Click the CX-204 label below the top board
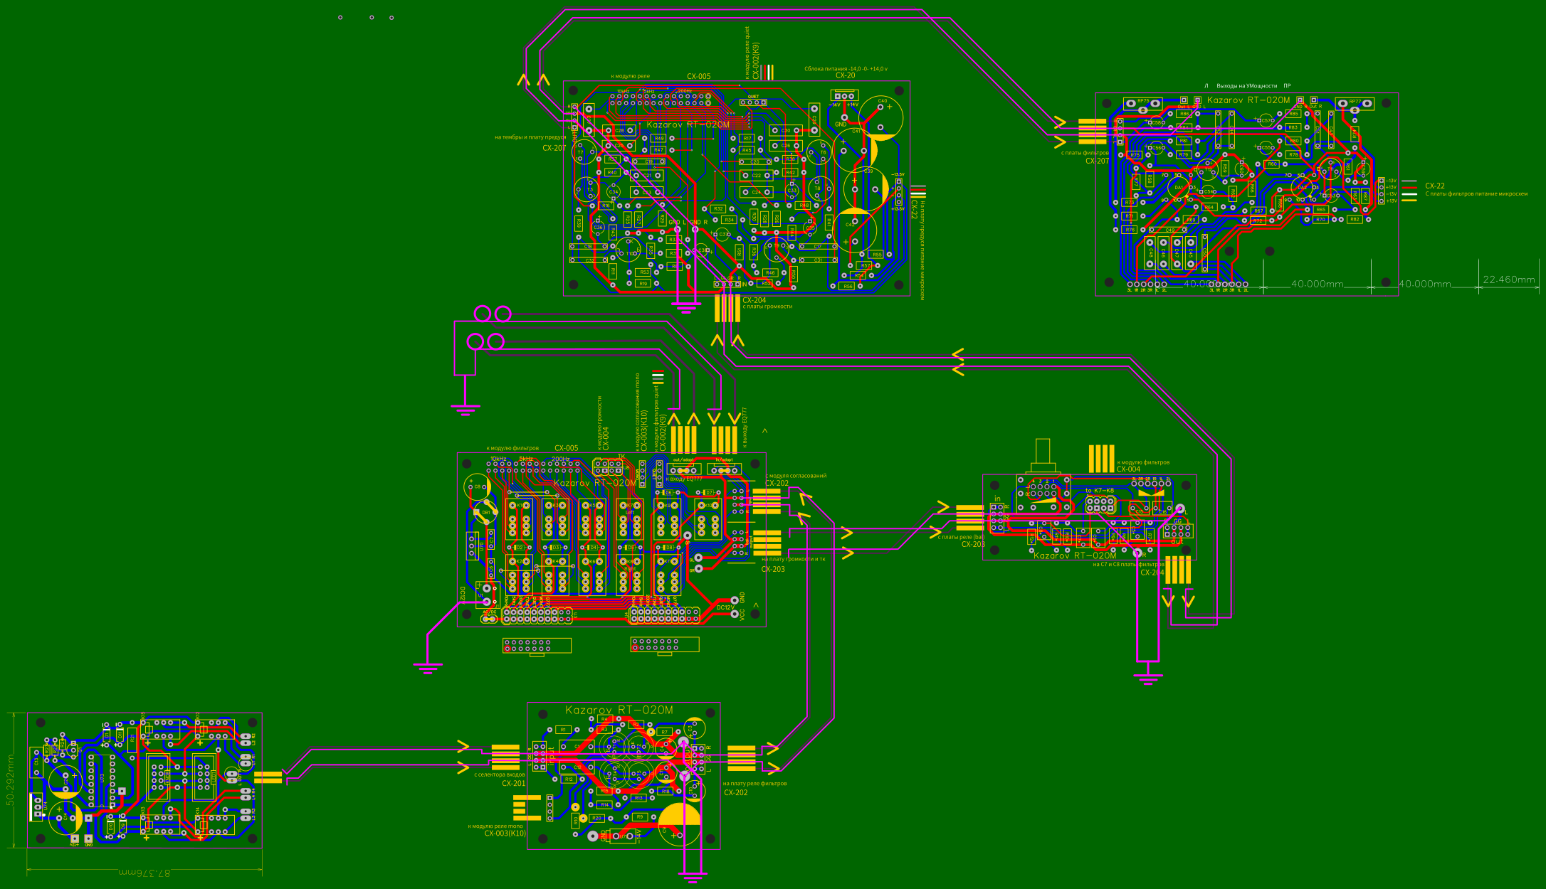Viewport: 1546px width, 889px height. [754, 300]
